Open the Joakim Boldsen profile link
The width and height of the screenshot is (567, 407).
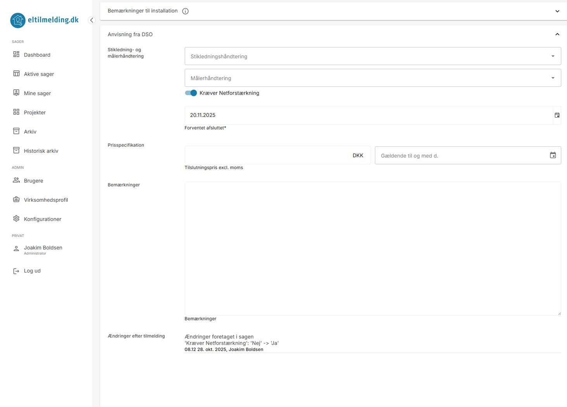click(43, 248)
